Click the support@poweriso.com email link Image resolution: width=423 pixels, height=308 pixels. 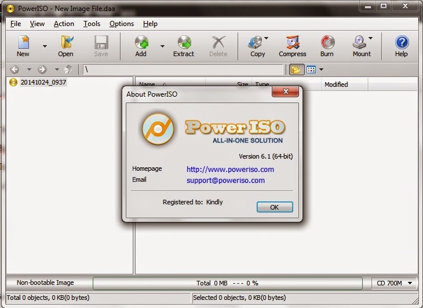pyautogui.click(x=225, y=180)
